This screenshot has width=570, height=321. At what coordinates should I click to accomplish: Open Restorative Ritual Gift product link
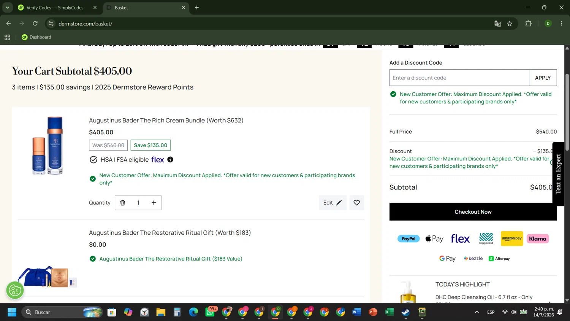point(170,233)
